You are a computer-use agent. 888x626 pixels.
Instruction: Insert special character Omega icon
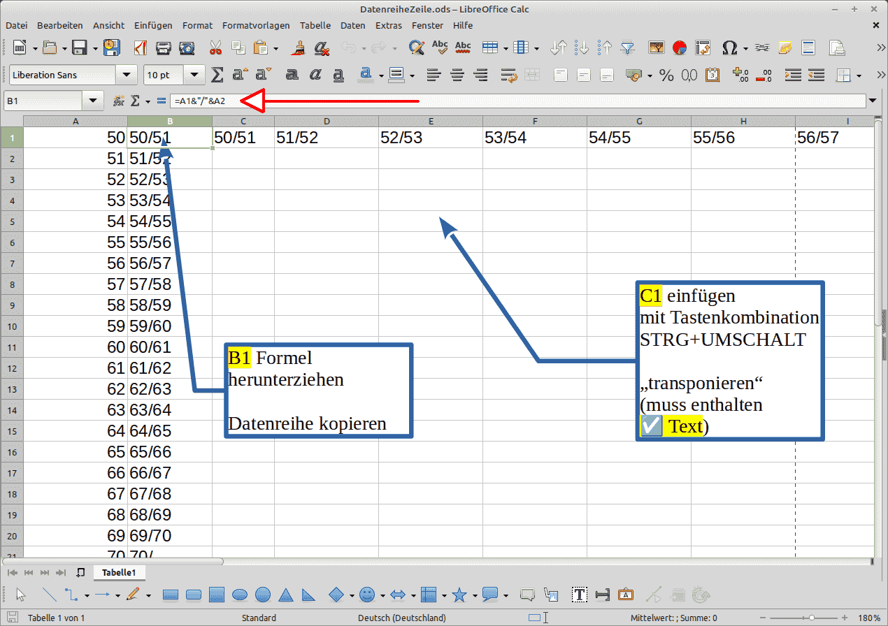click(x=729, y=48)
